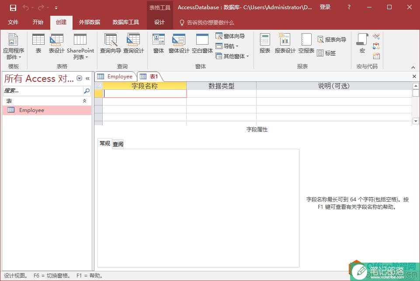Click the 窗体设计 icon

coord(179,43)
